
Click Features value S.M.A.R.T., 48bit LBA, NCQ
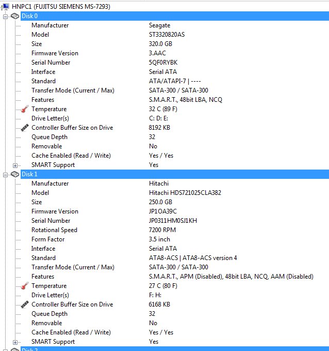185,100
